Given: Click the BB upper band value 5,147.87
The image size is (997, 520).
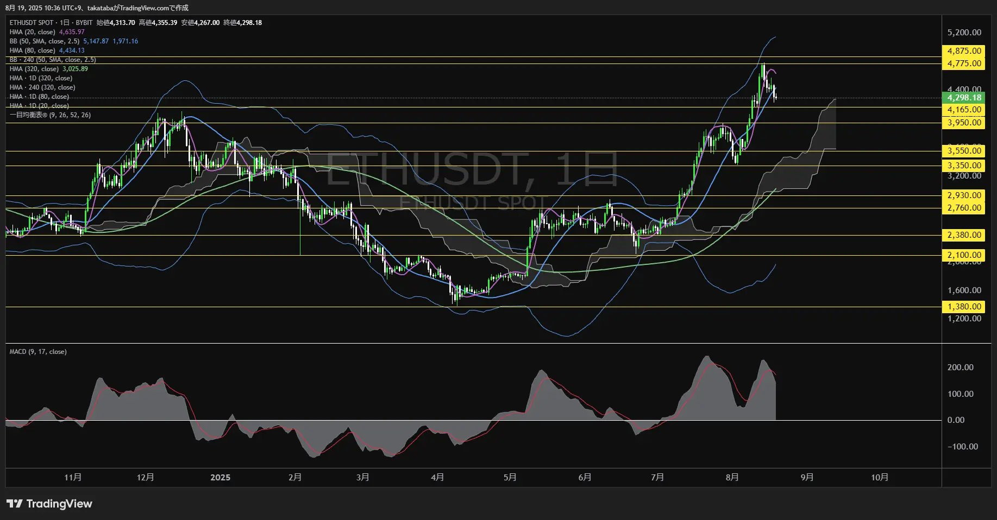Looking at the screenshot, I should 96,41.
